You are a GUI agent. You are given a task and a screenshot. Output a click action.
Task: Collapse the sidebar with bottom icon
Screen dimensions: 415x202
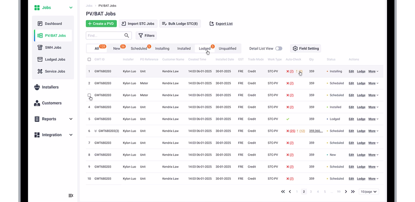point(71,196)
